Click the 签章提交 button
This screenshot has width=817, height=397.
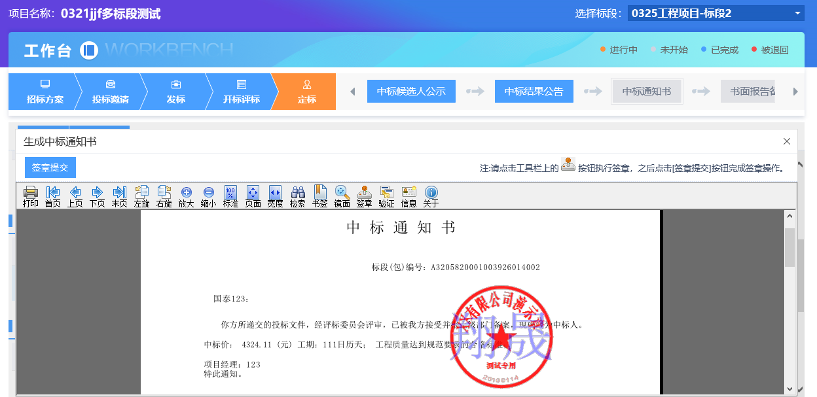pyautogui.click(x=50, y=167)
